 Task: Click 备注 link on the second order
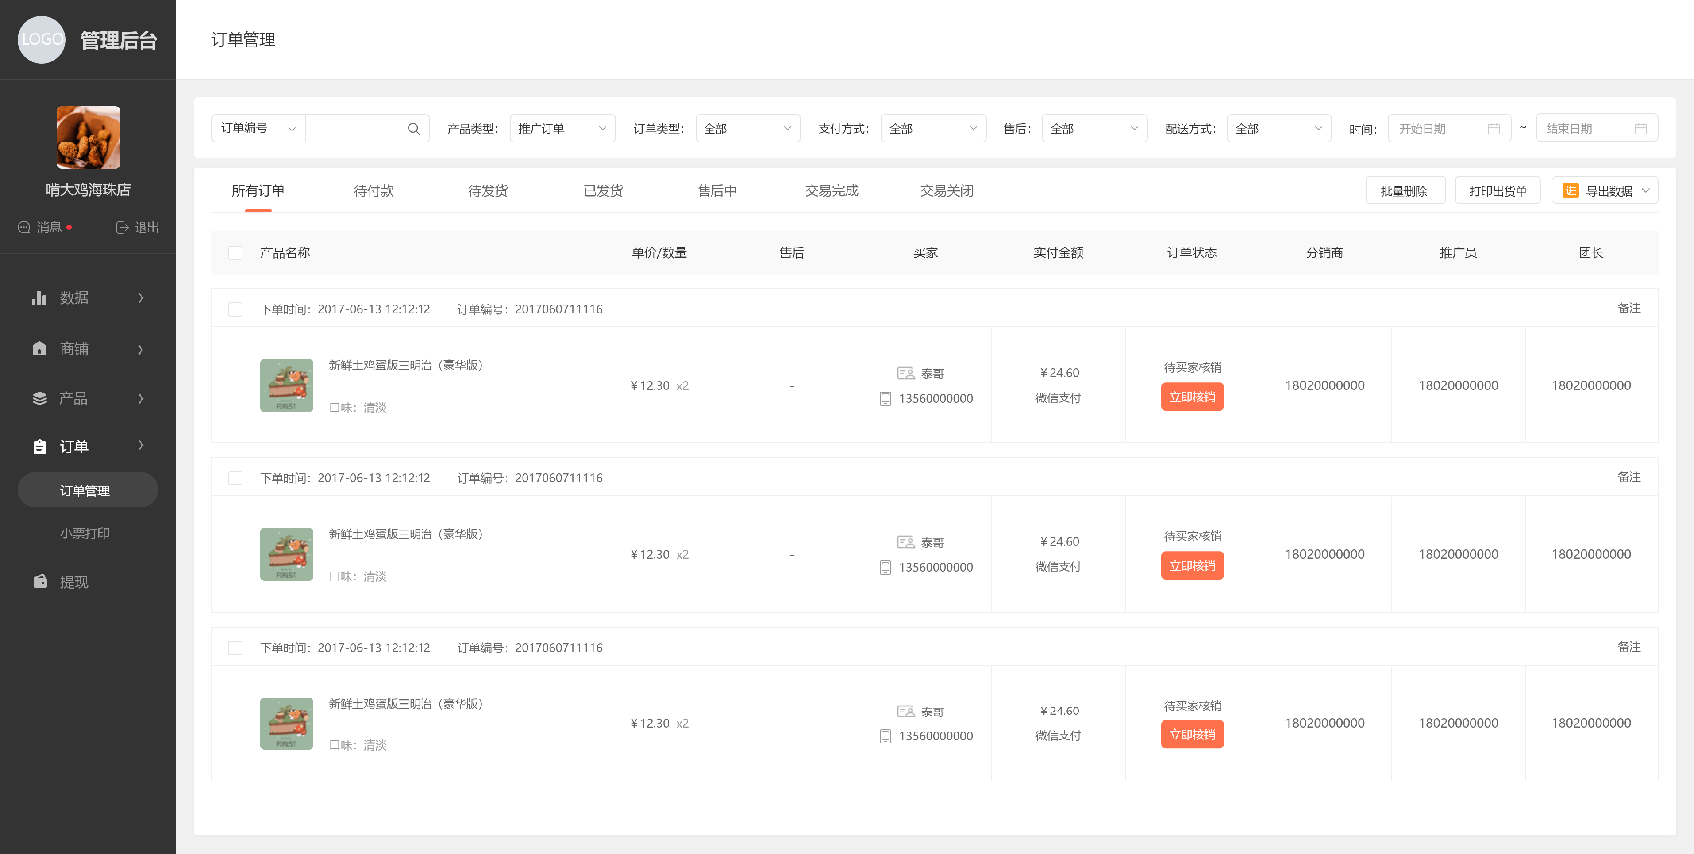coord(1629,478)
